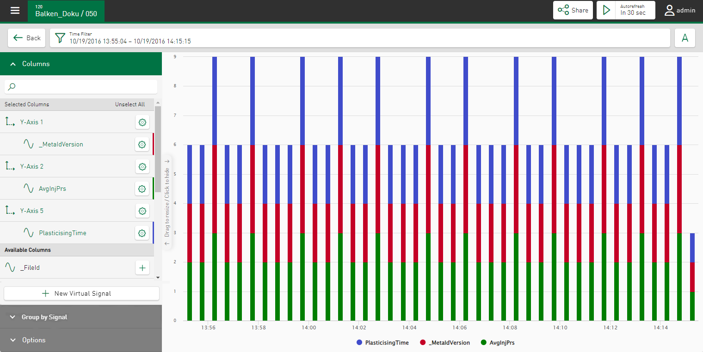Click the green color bar beside AvgInjPrs
703x352 pixels.
coord(153,188)
